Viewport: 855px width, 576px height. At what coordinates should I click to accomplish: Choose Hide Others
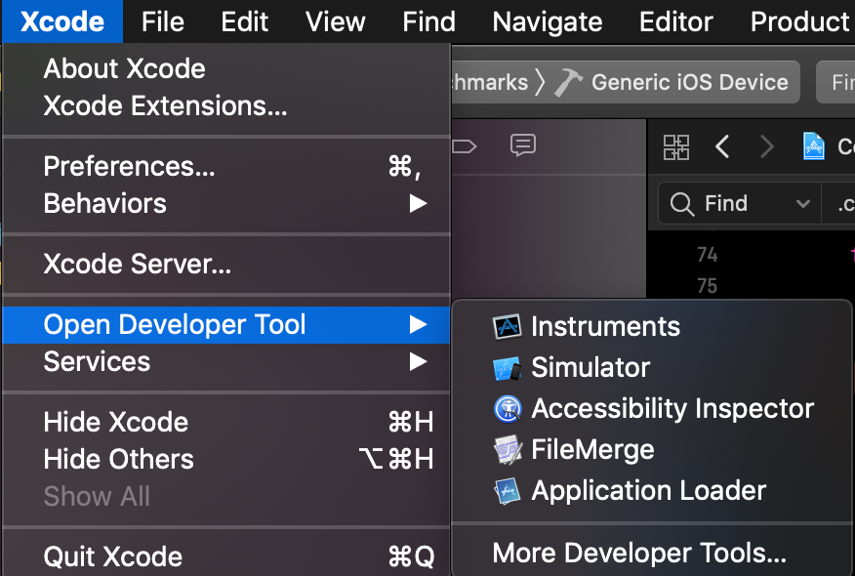click(226, 459)
